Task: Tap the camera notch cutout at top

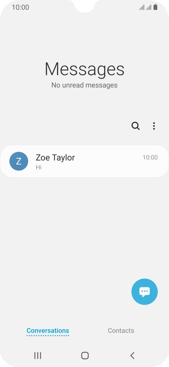Action: click(85, 6)
